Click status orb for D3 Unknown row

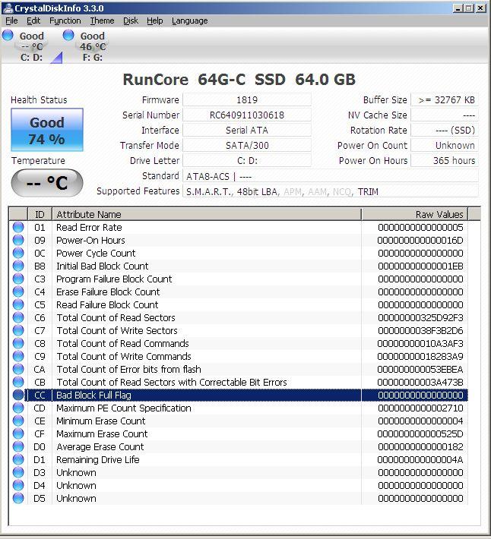pos(18,472)
